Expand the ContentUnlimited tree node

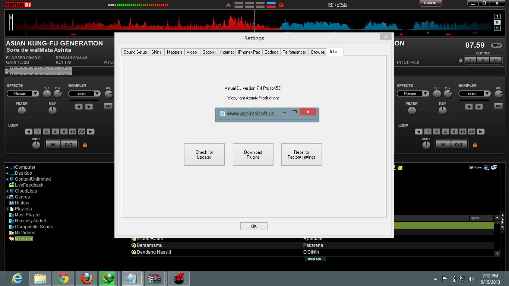pos(7,179)
